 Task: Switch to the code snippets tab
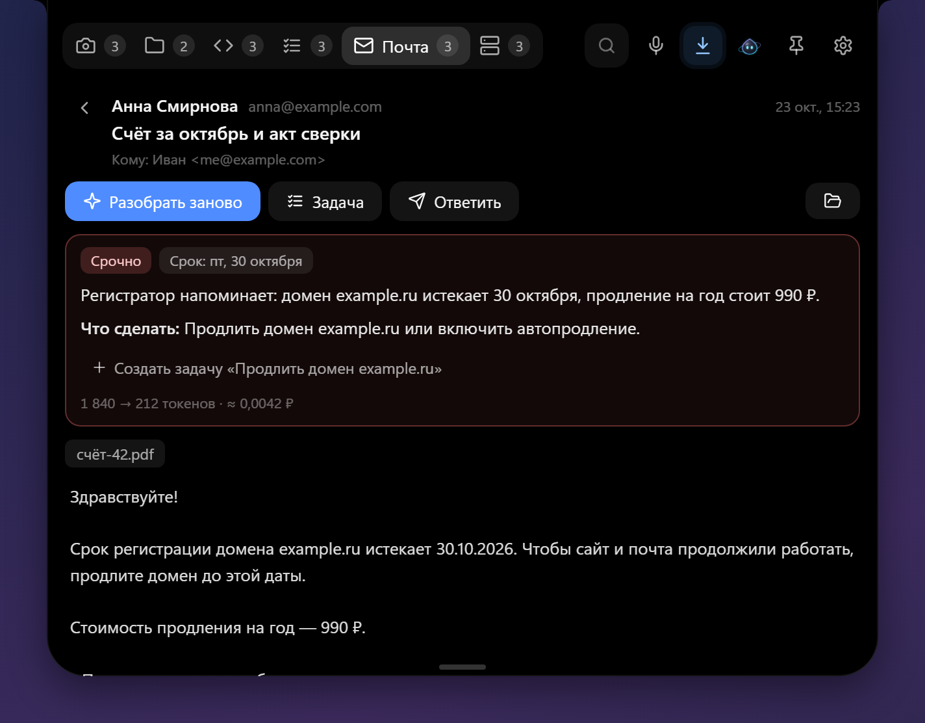(238, 46)
